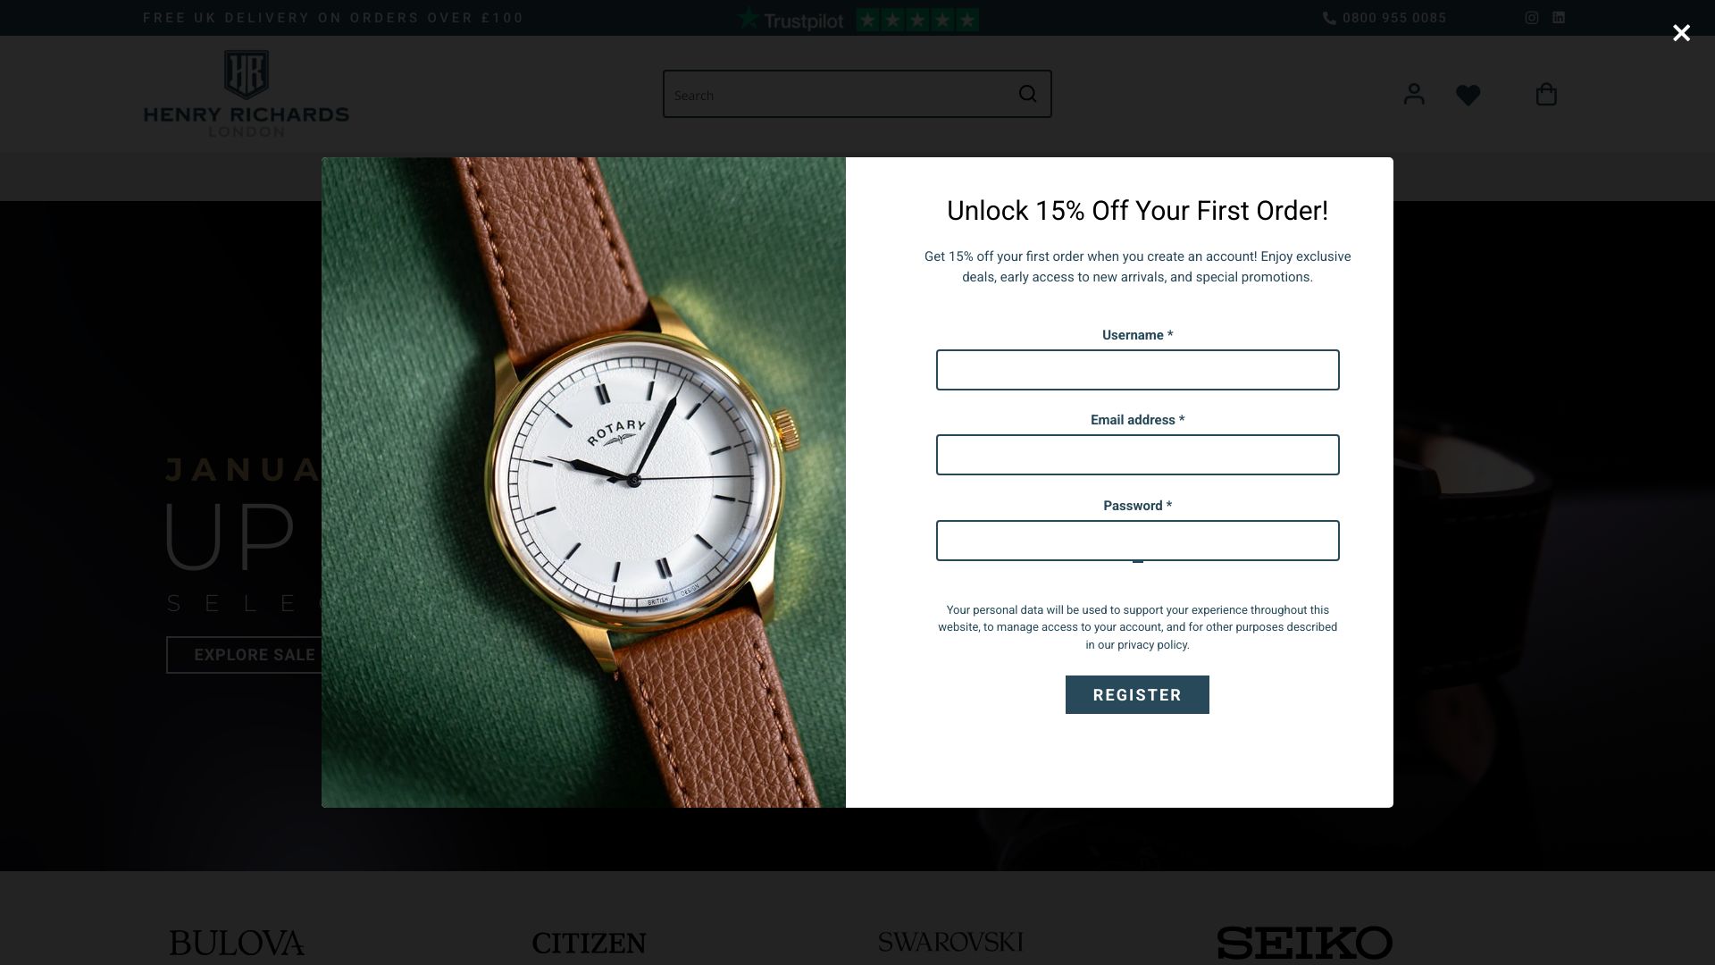Click the Henry Richards London logo
The width and height of the screenshot is (1715, 965).
click(247, 94)
